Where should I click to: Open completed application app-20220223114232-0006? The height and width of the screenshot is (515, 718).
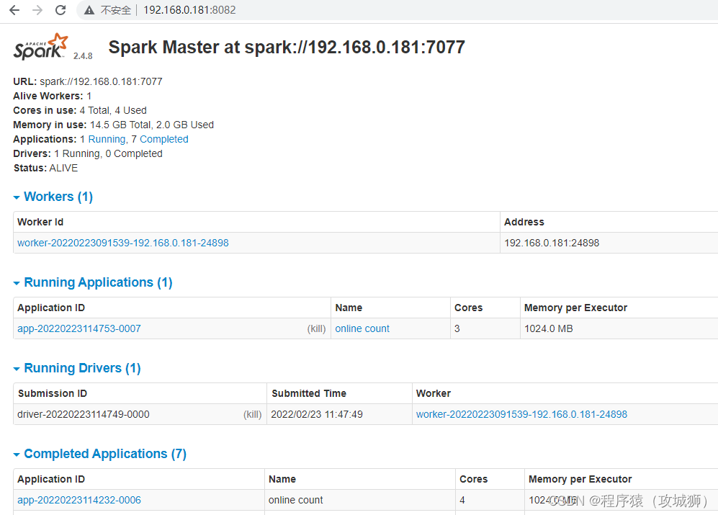click(x=78, y=500)
